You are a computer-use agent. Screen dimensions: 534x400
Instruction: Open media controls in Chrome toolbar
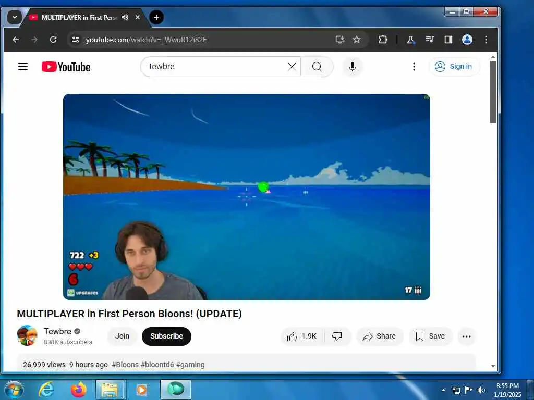(430, 40)
